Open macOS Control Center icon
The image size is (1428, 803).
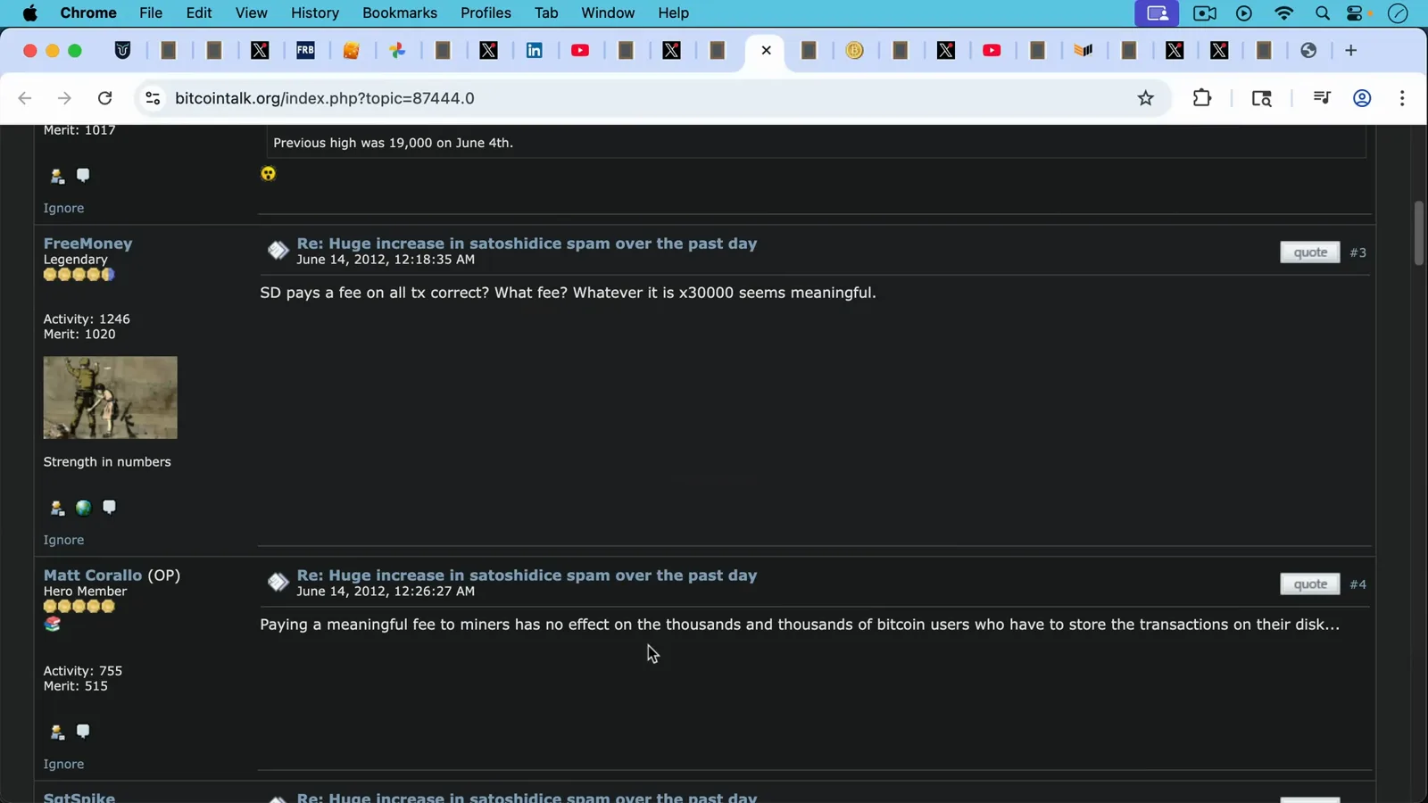pos(1357,13)
